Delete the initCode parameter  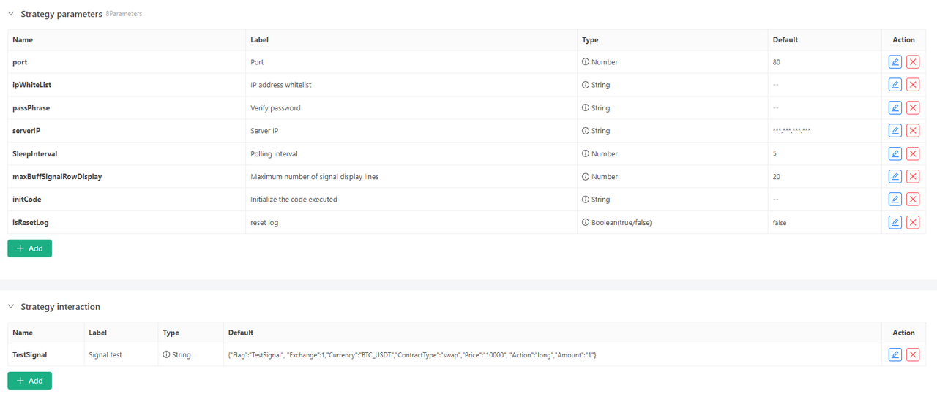pyautogui.click(x=913, y=200)
